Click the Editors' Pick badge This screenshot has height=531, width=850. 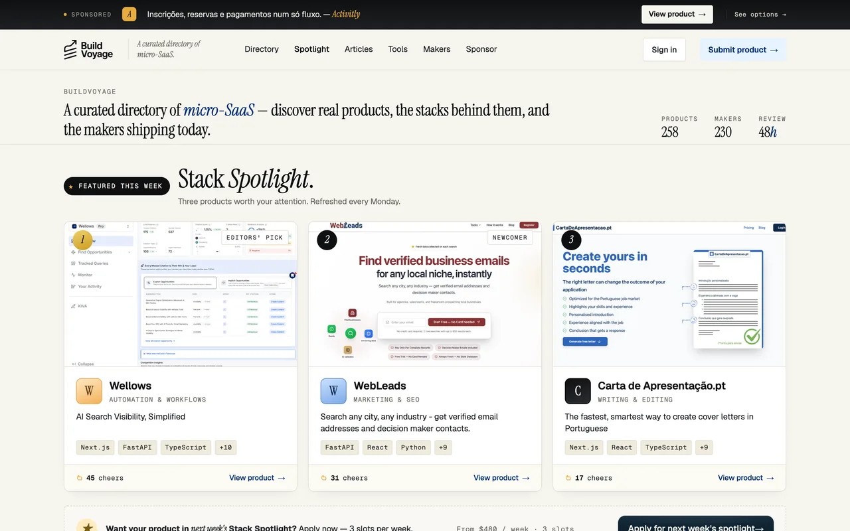point(255,237)
